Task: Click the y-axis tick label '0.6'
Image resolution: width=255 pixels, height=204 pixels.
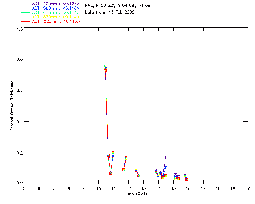Action: tap(20, 90)
